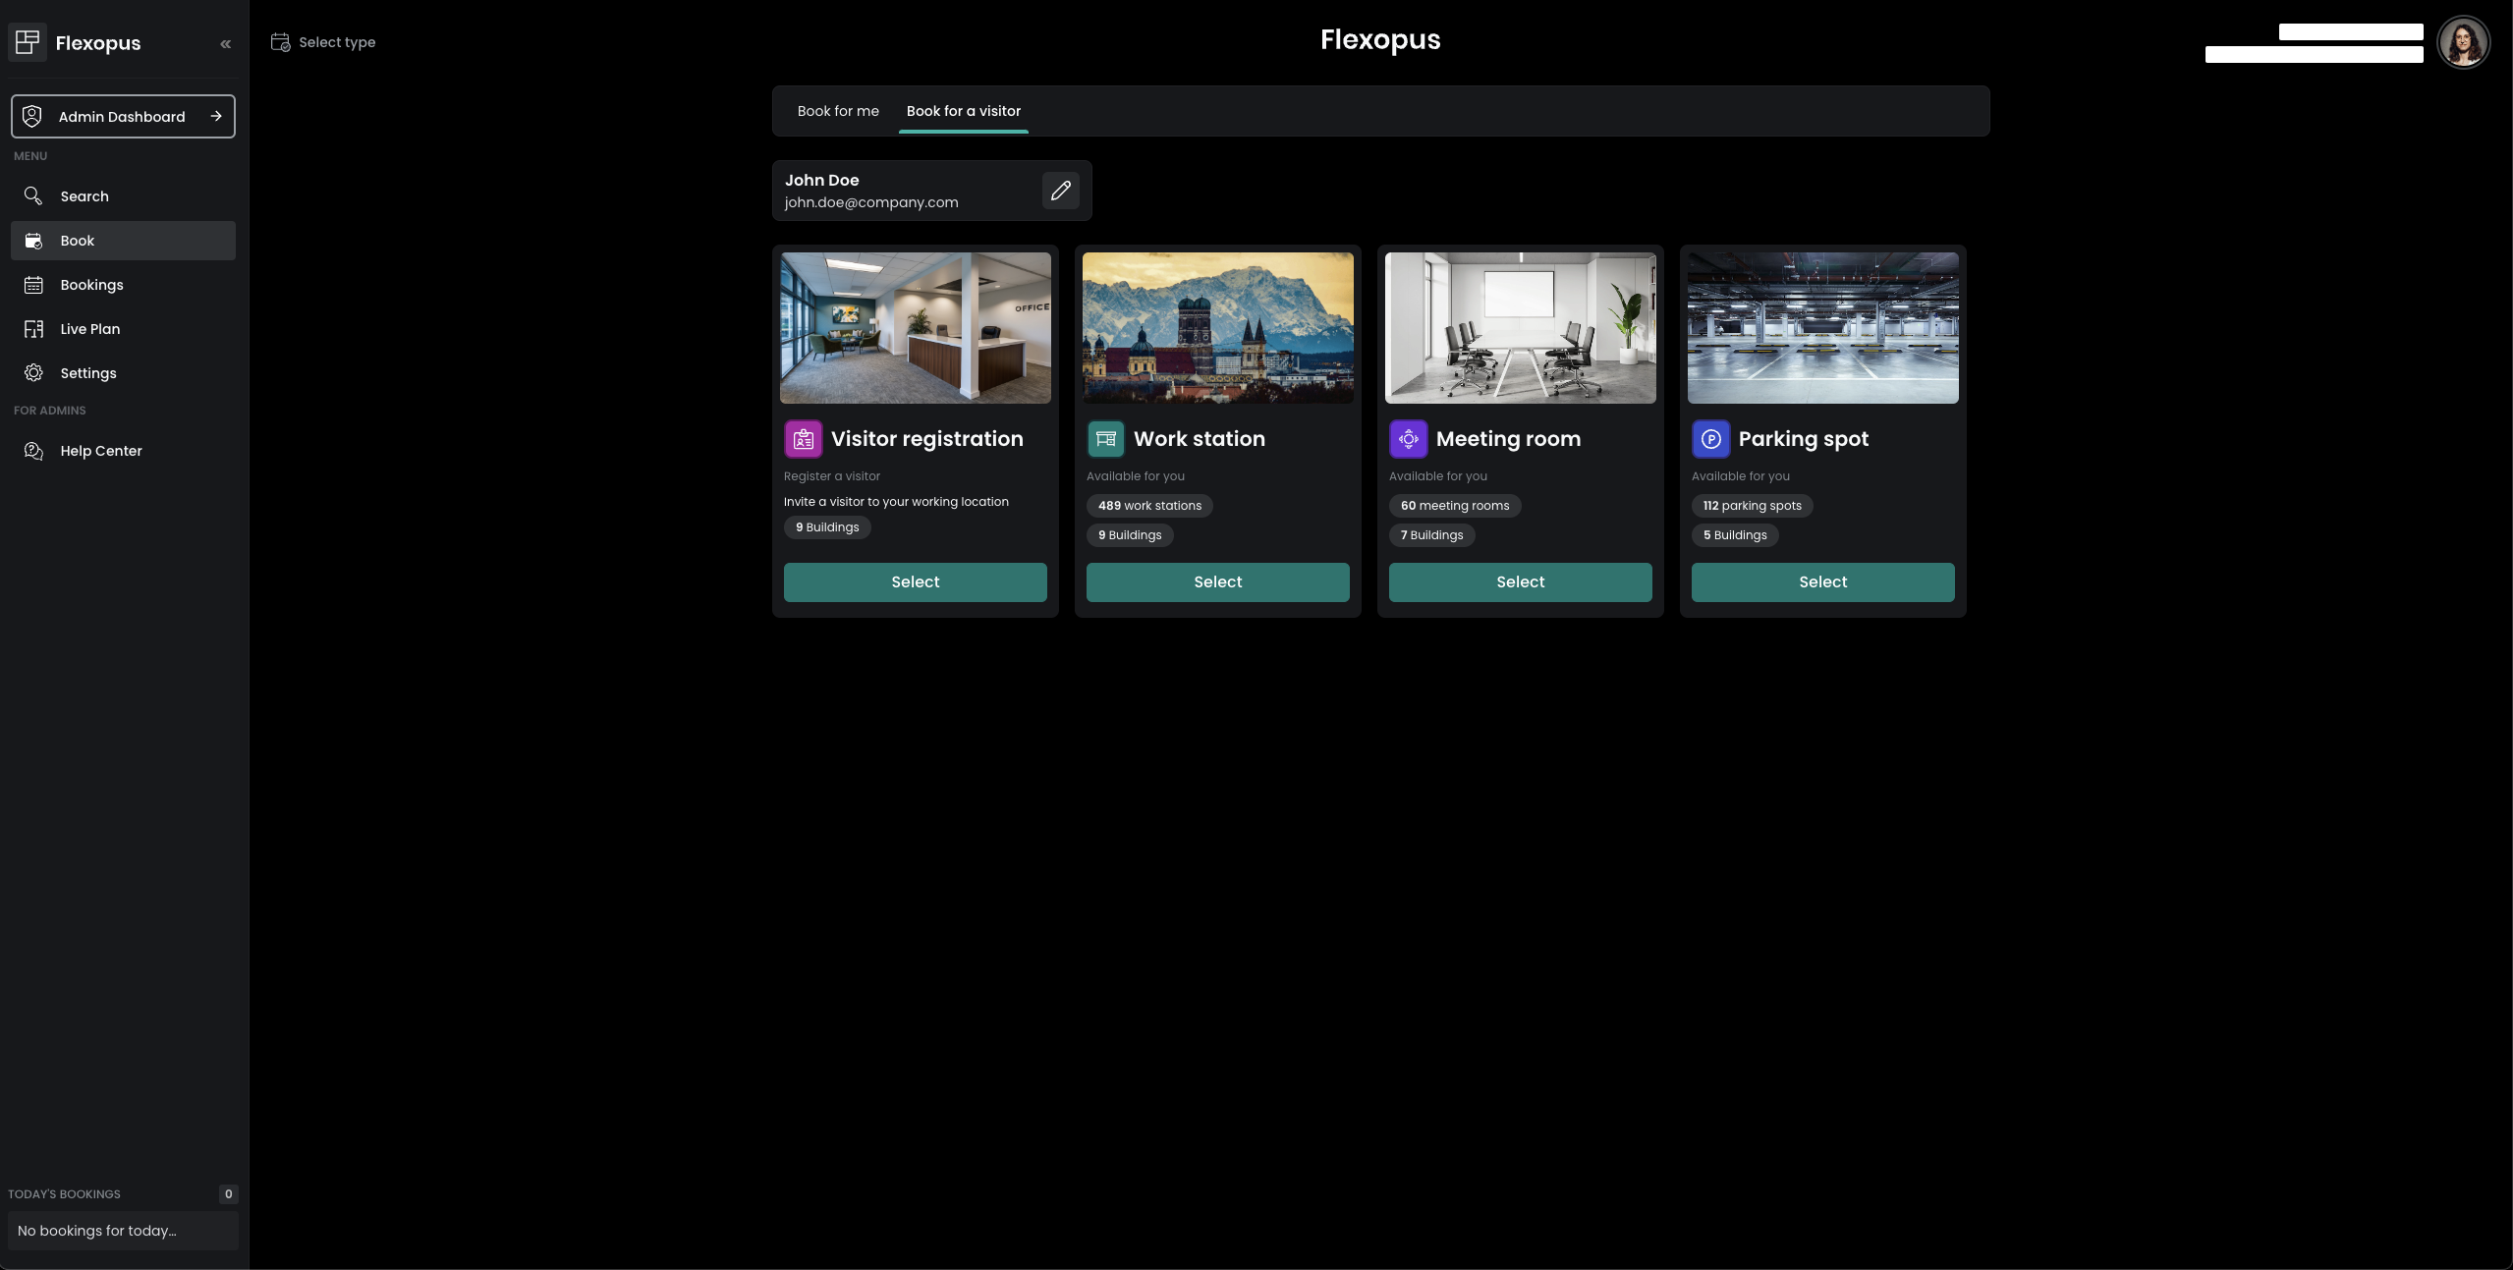
Task: Open the Help Center link
Action: tap(100, 451)
